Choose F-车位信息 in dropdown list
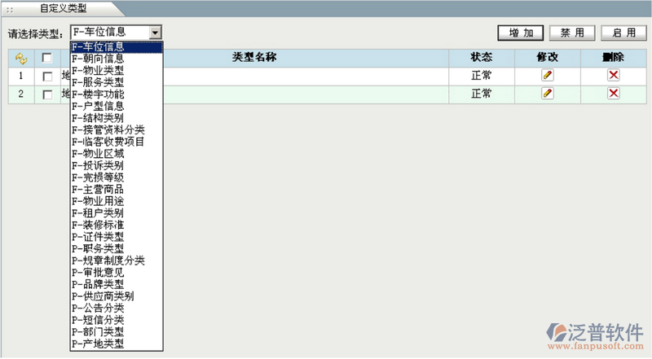652x359 pixels. pos(117,47)
